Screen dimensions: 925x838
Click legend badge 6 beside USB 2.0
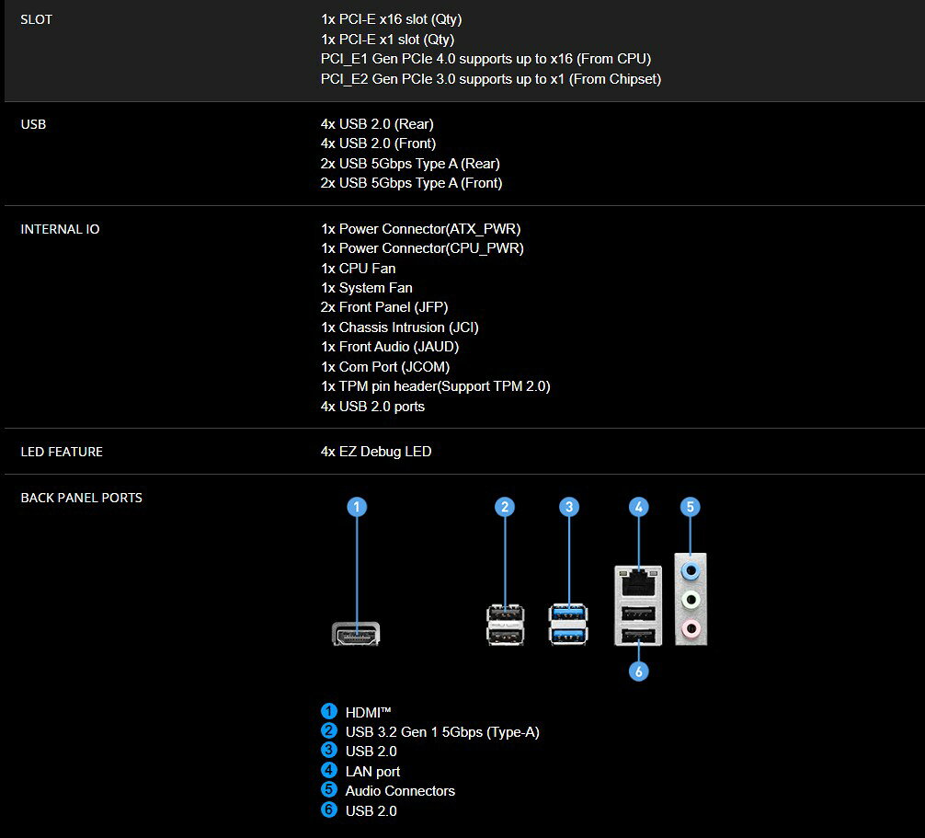tap(328, 809)
